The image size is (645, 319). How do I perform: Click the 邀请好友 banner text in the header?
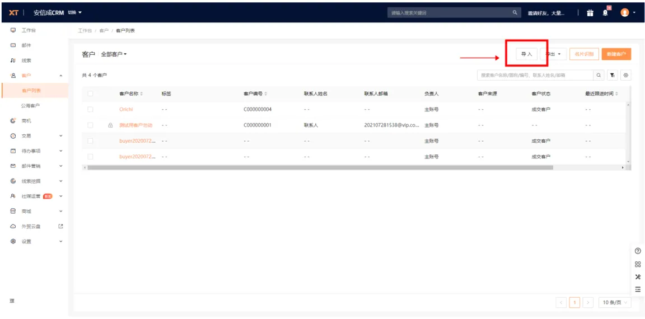[546, 13]
